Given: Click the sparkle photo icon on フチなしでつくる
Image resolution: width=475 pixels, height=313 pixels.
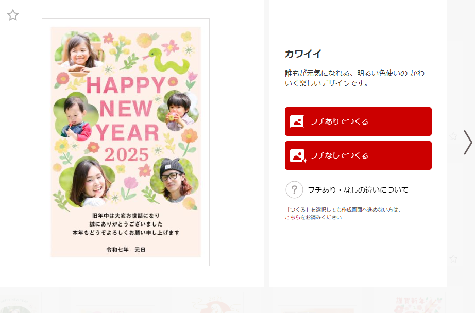Looking at the screenshot, I should [298, 156].
